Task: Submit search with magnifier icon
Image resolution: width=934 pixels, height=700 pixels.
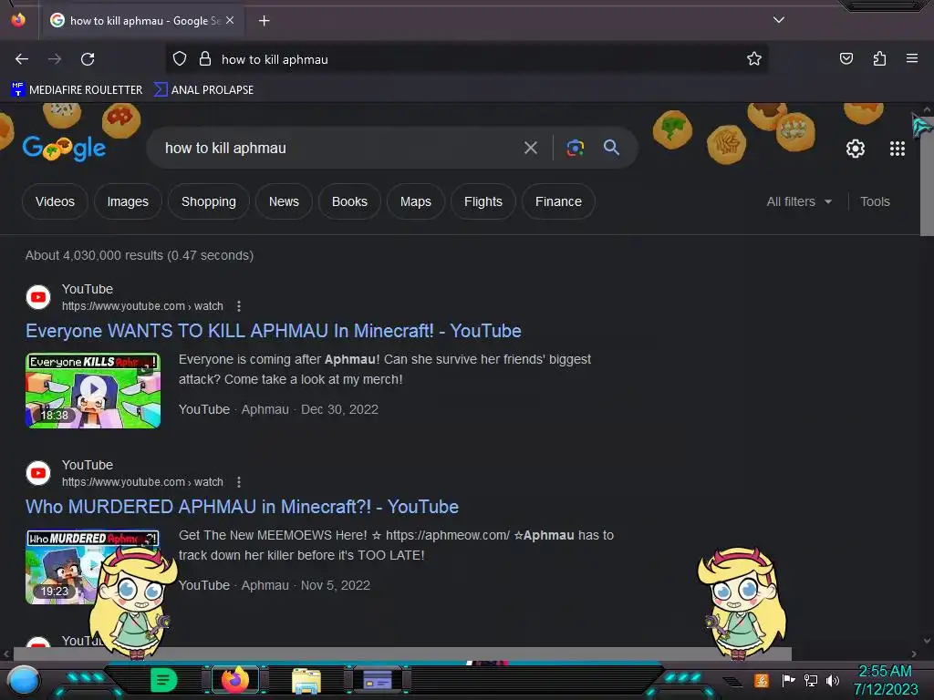Action: [x=611, y=148]
